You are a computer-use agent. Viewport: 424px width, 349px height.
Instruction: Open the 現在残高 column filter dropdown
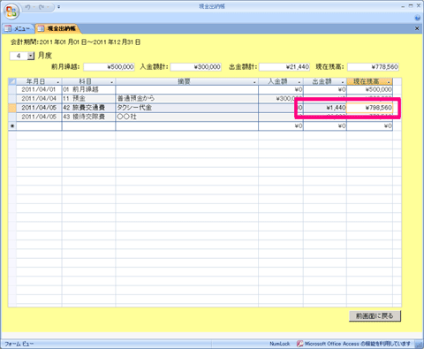(x=389, y=82)
